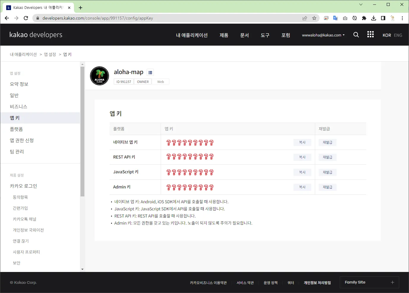
Task: Select 앱 키 in the sidebar
Action: pos(40,118)
